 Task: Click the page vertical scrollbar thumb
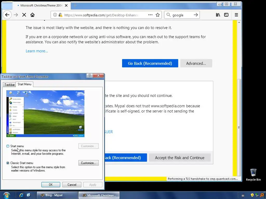pos(239,127)
